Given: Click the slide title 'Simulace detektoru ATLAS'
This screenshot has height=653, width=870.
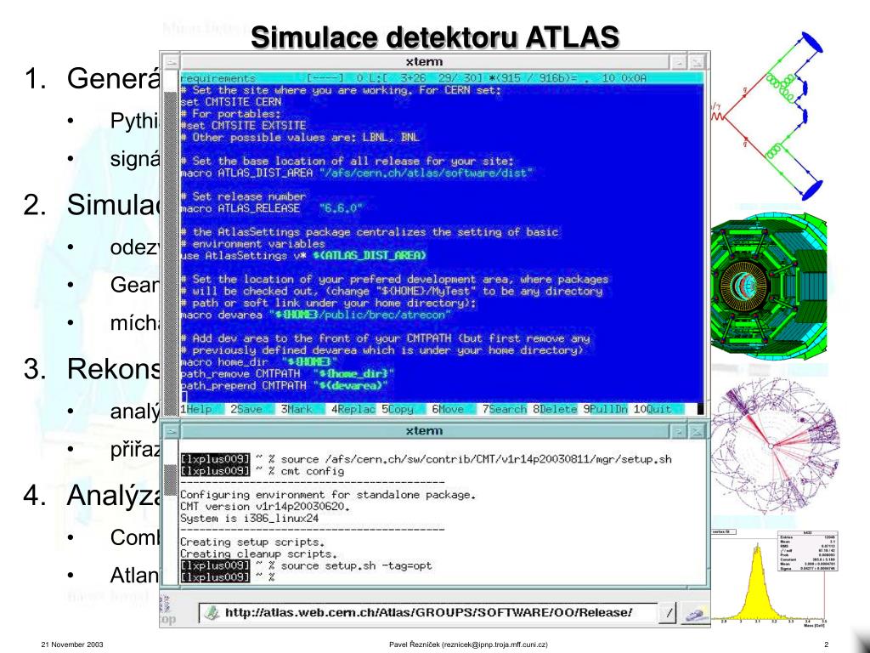Looking at the screenshot, I should click(435, 37).
